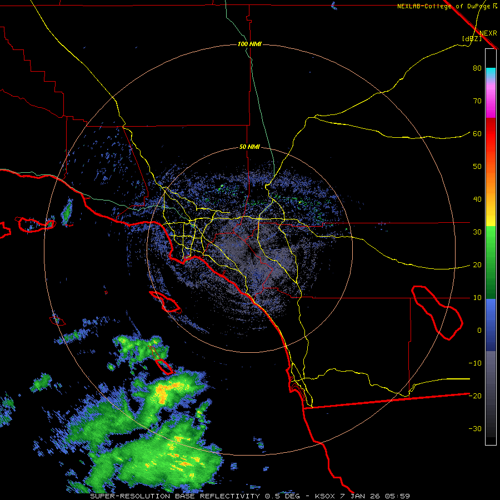Click the 10 value on dBZ scale
The height and width of the screenshot is (500, 500).
(477, 298)
